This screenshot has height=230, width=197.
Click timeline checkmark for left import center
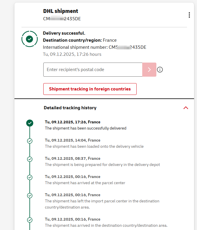(x=30, y=196)
